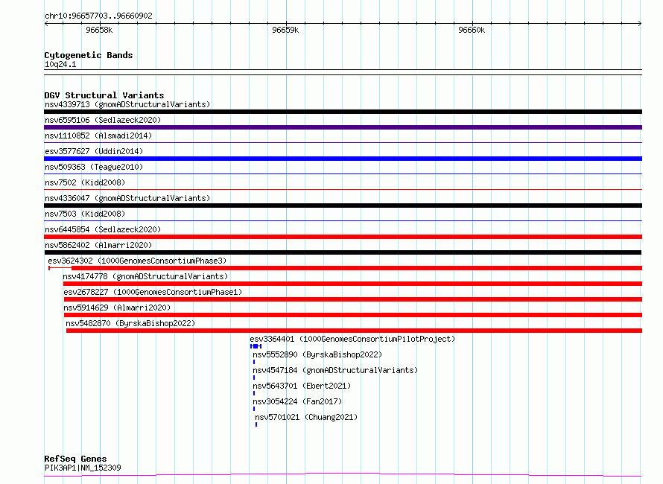This screenshot has height=484, width=663.
Task: Open nsv509363 (Teague2010) variant
Action: point(94,167)
